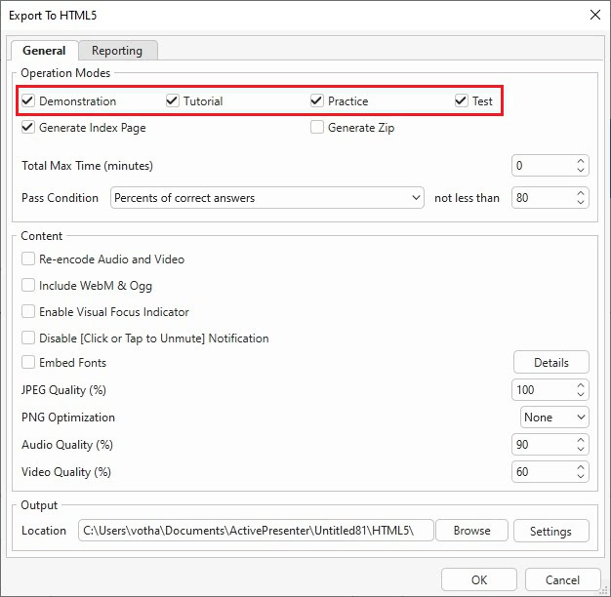
Task: Expand the PNG Optimization dropdown
Action: (x=554, y=418)
